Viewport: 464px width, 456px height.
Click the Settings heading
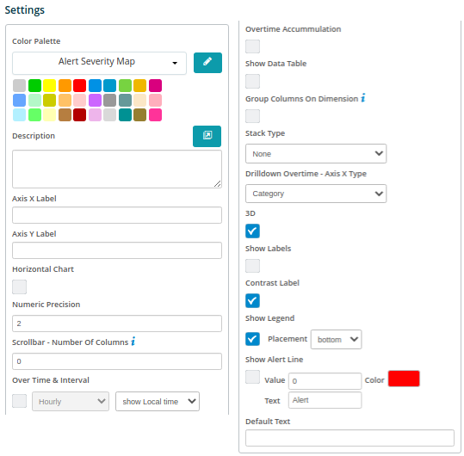pos(25,10)
